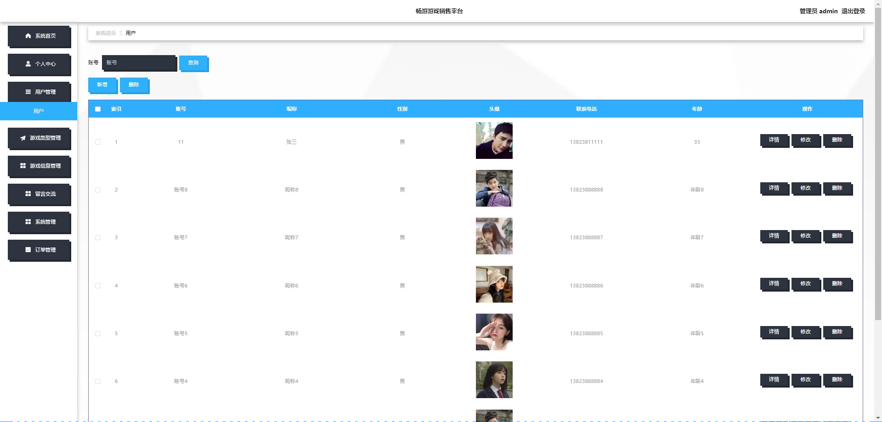
Task: Click the 系统首页 breadcrumb link
Action: point(106,33)
